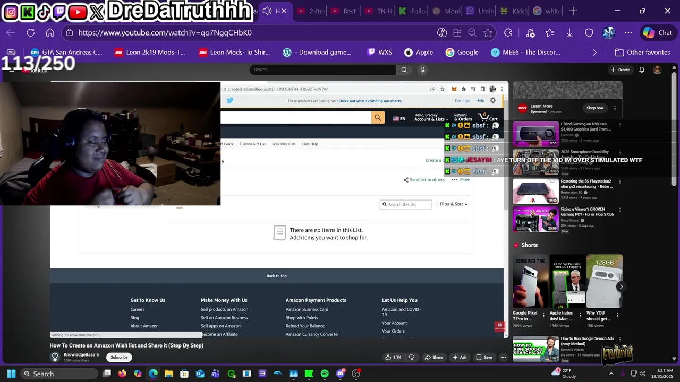680x382 pixels.
Task: Open Firefox from the taskbar
Action: [122, 374]
